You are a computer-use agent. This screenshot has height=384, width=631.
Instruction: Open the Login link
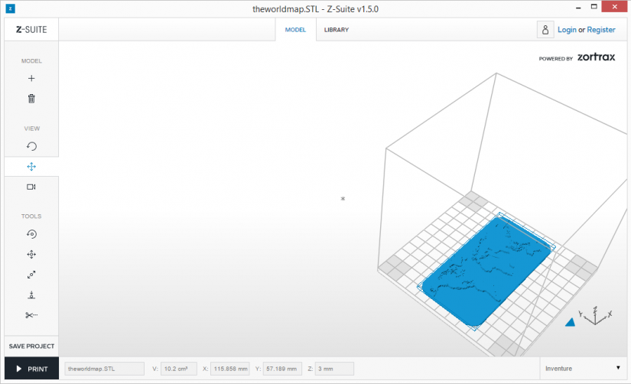(567, 30)
